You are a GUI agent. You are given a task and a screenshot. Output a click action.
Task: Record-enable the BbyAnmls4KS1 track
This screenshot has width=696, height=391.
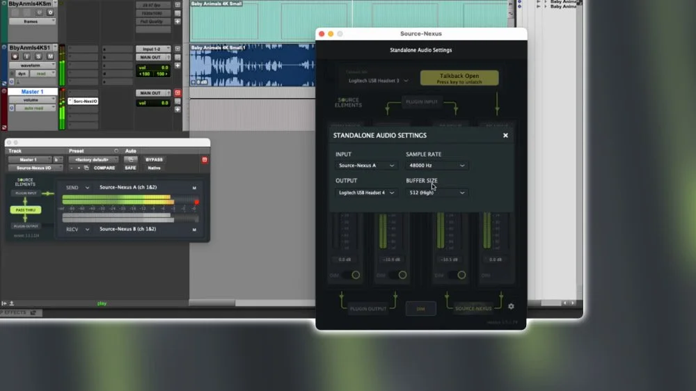point(15,56)
